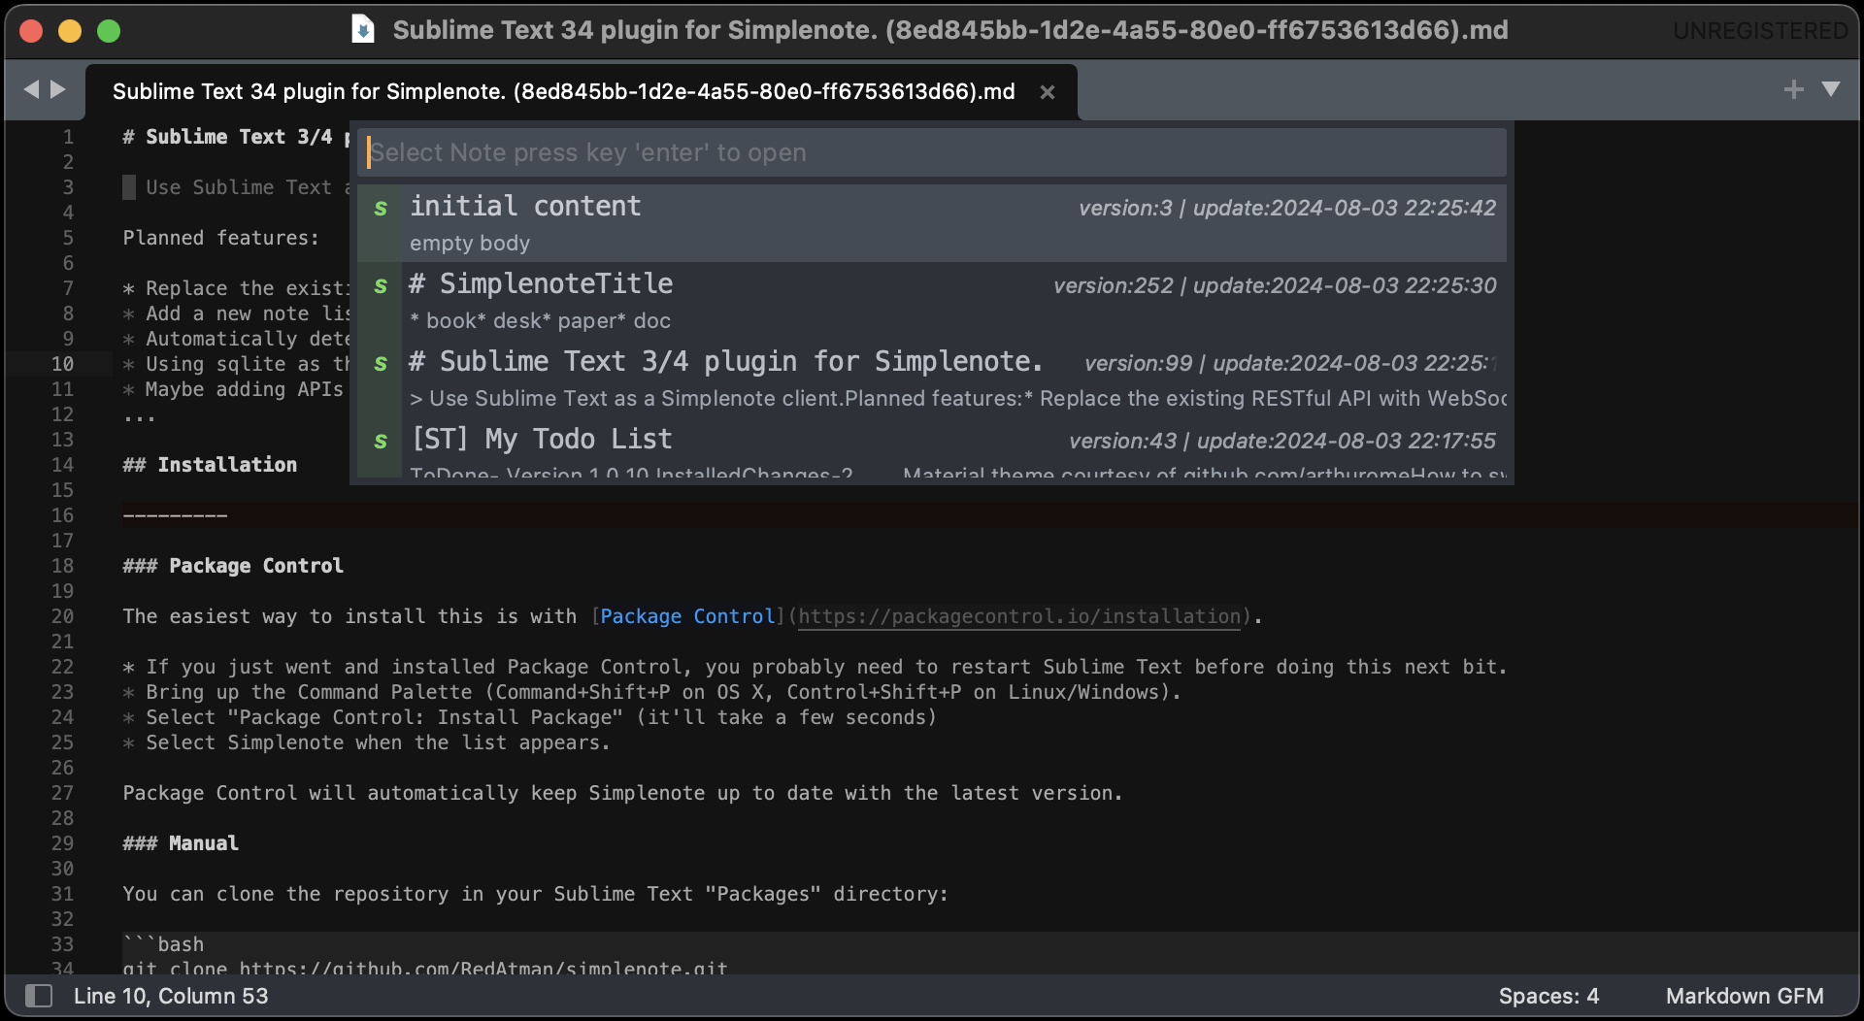Viewport: 1864px width, 1021px height.
Task: Click the S icon beside 'initial content'
Action: point(381,208)
